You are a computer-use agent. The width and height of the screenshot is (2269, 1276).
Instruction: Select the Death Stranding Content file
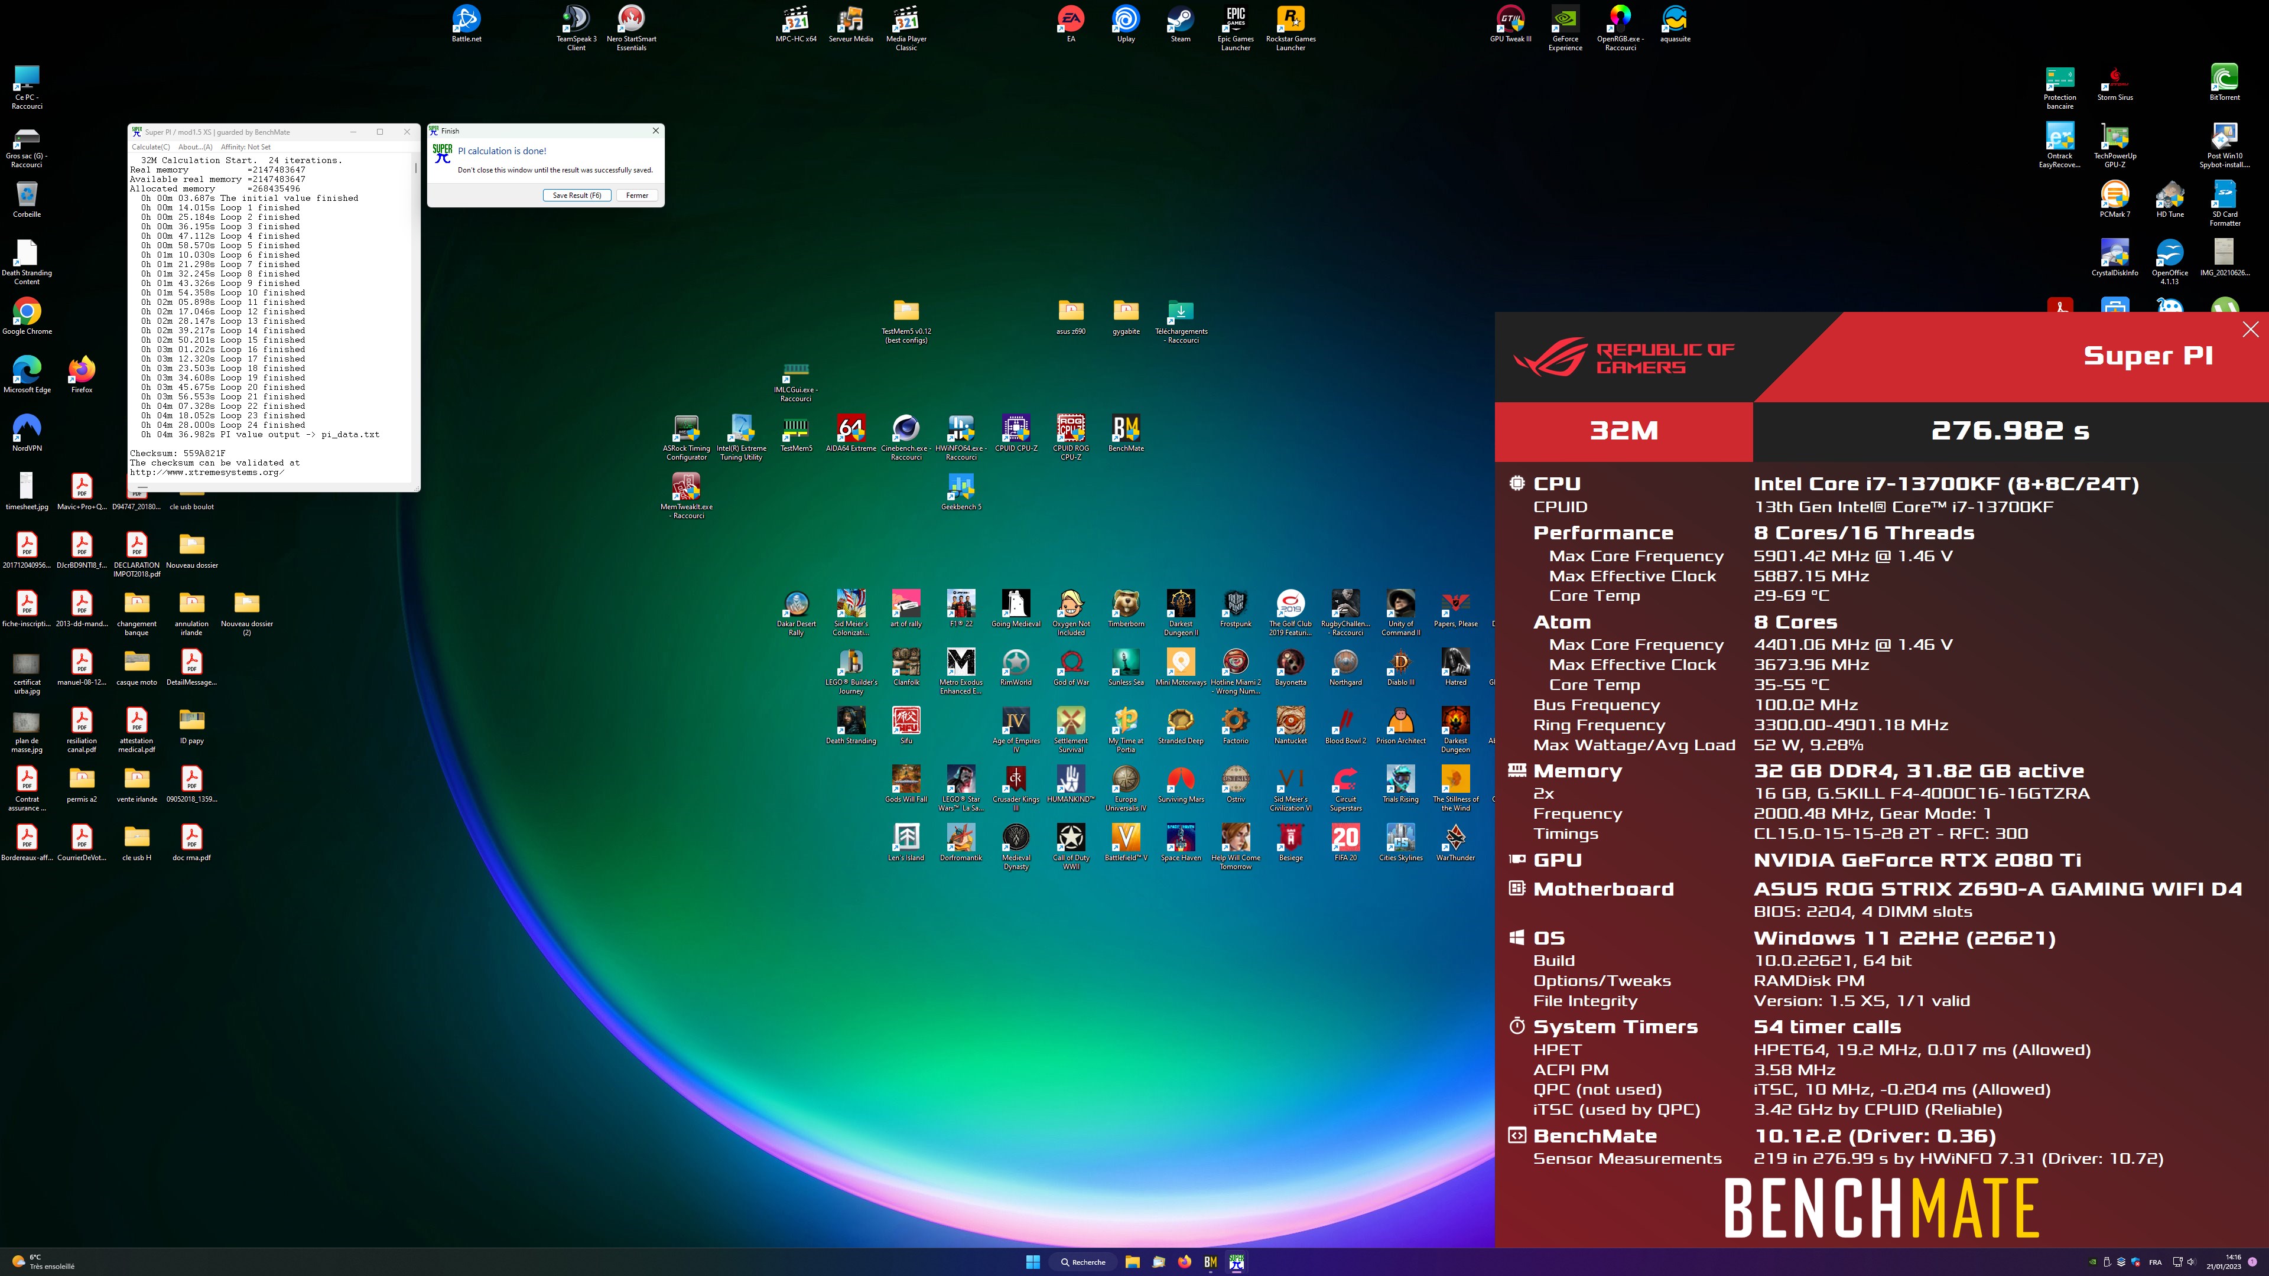coord(27,262)
